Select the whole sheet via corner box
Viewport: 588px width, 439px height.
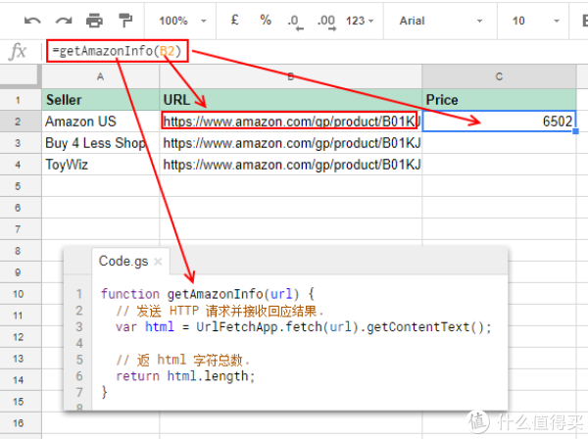tap(21, 76)
